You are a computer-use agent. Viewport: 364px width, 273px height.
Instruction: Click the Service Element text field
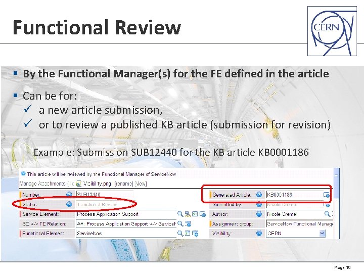[x=126, y=214]
